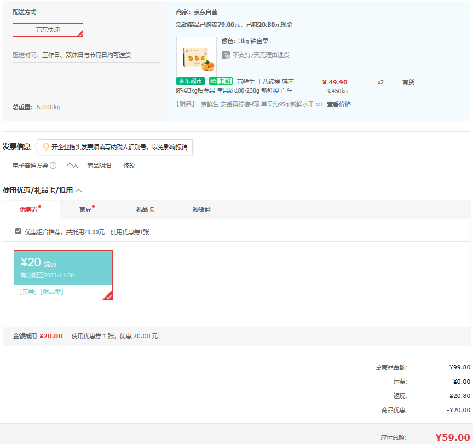
Task: Click the 商品明细 invoice content text
Action: [x=99, y=166]
